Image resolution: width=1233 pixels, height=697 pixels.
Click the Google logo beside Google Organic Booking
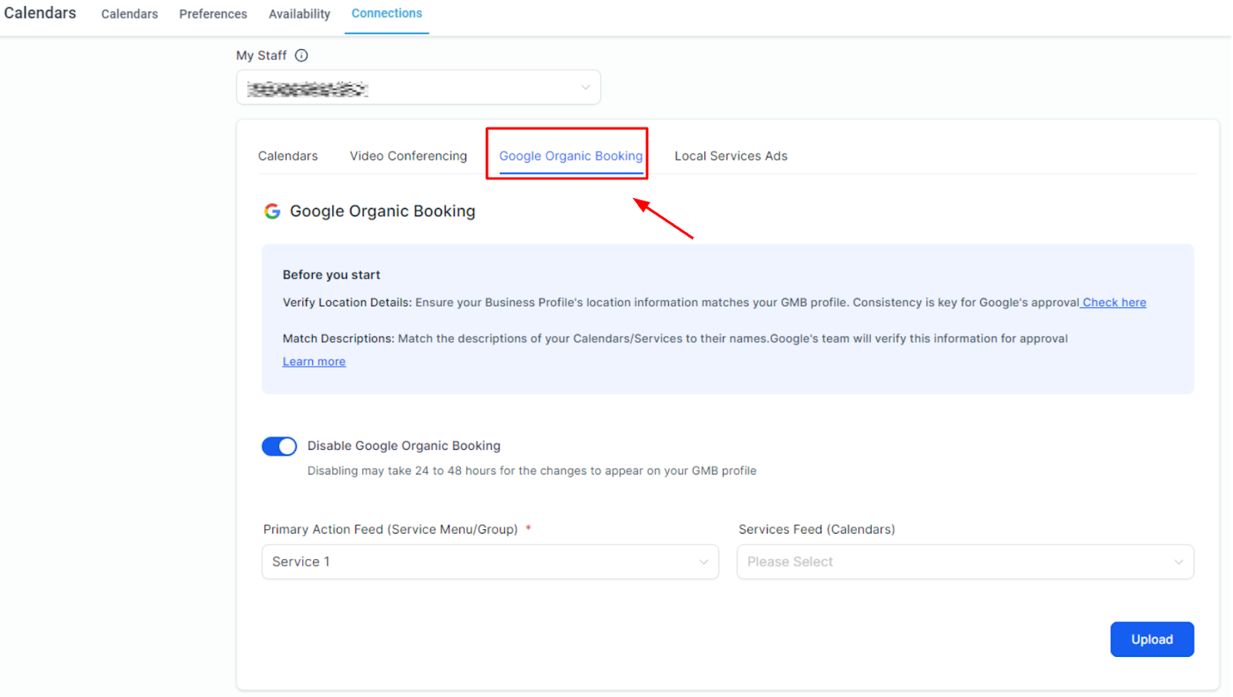(272, 211)
